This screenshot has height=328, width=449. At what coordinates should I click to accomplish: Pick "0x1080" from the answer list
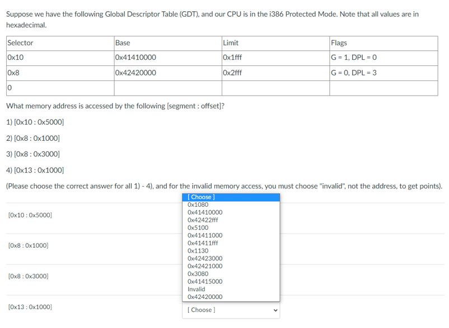pos(197,205)
